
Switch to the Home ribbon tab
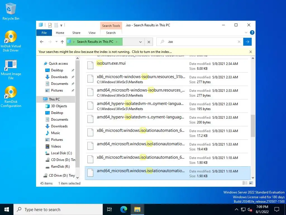pyautogui.click(x=60, y=33)
